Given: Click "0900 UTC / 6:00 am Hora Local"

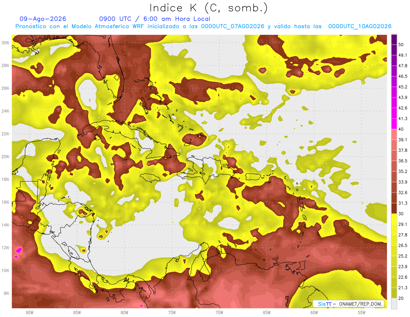Looking at the screenshot, I should 155,19.
